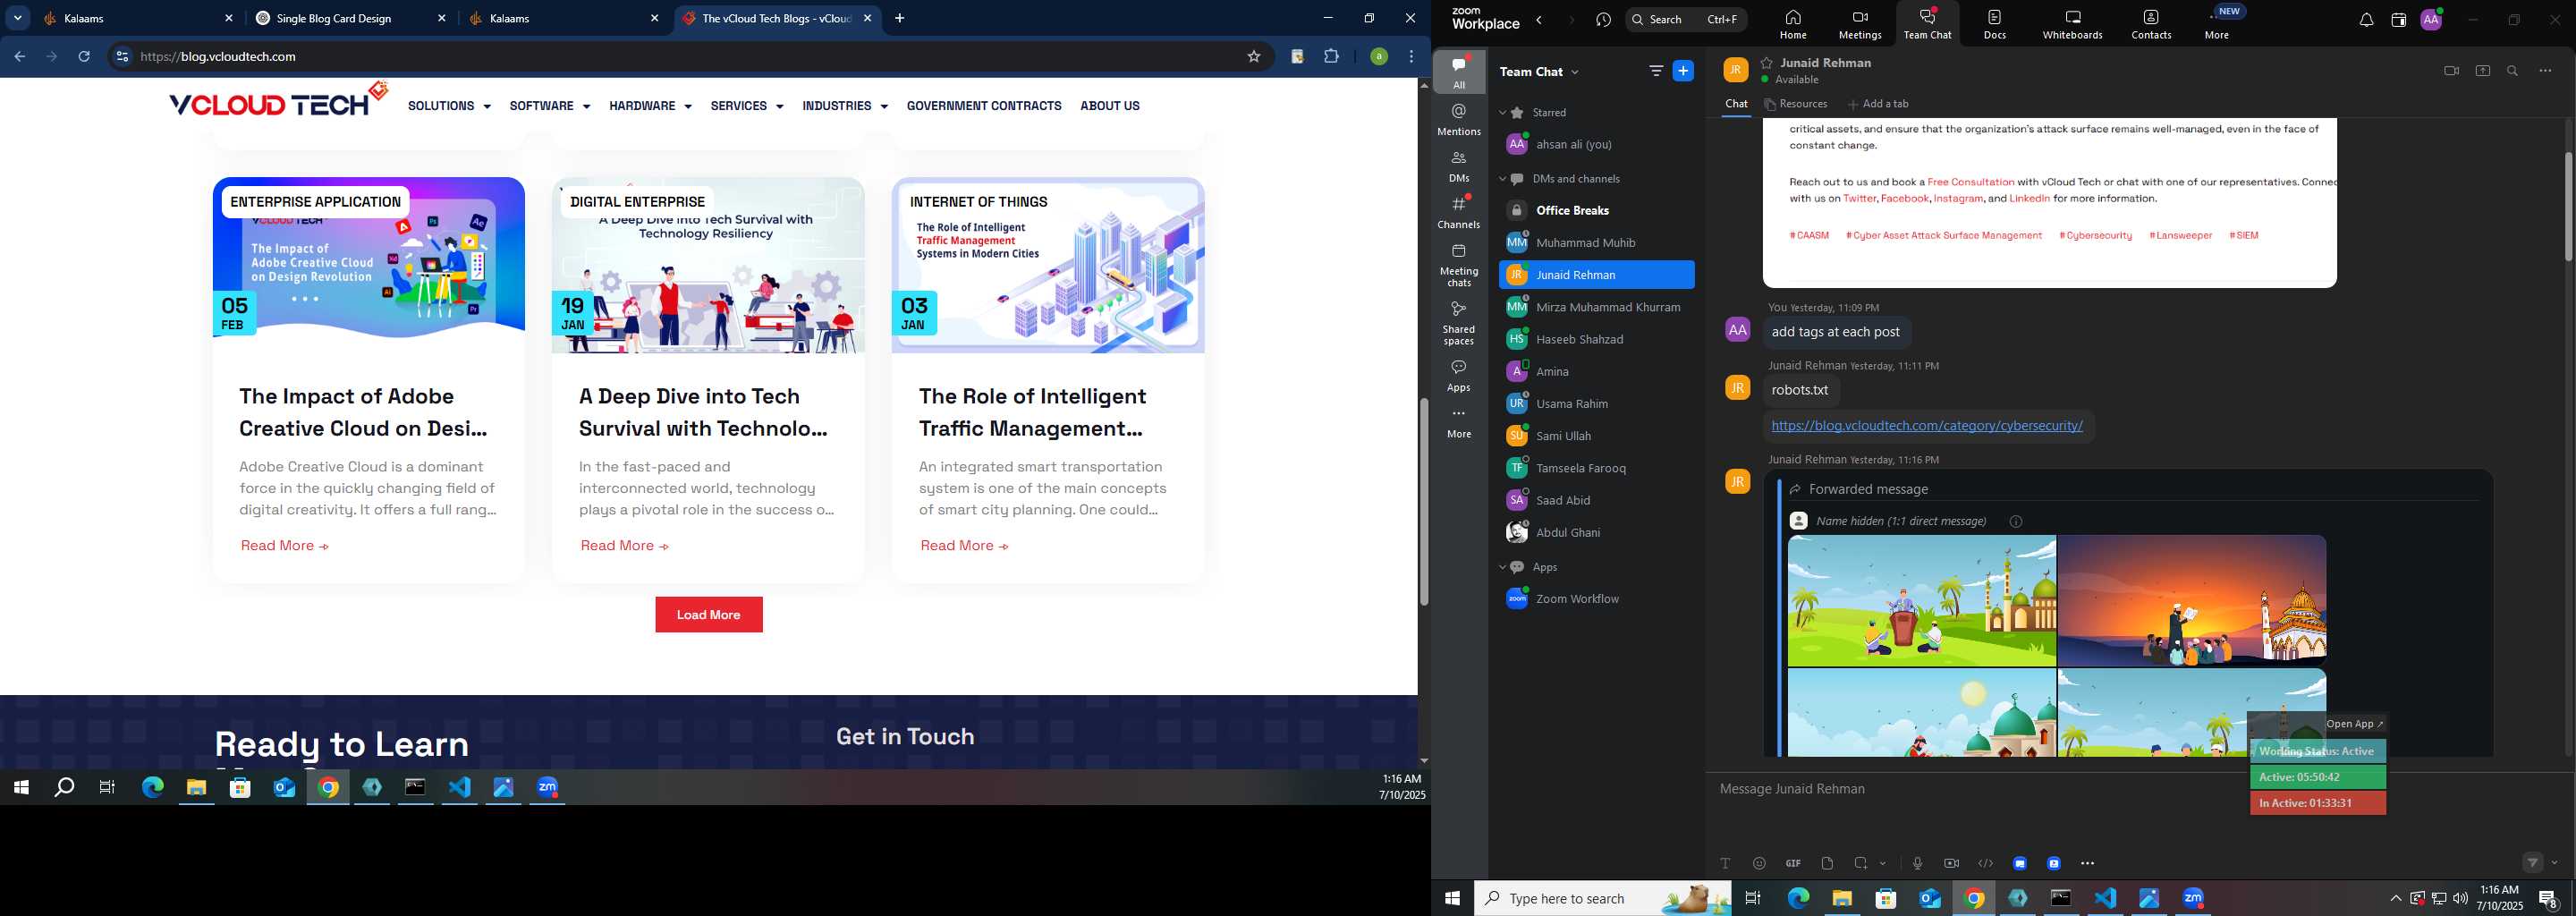This screenshot has height=916, width=2576.
Task: Click the composer's three-dots more icon
Action: click(2087, 863)
